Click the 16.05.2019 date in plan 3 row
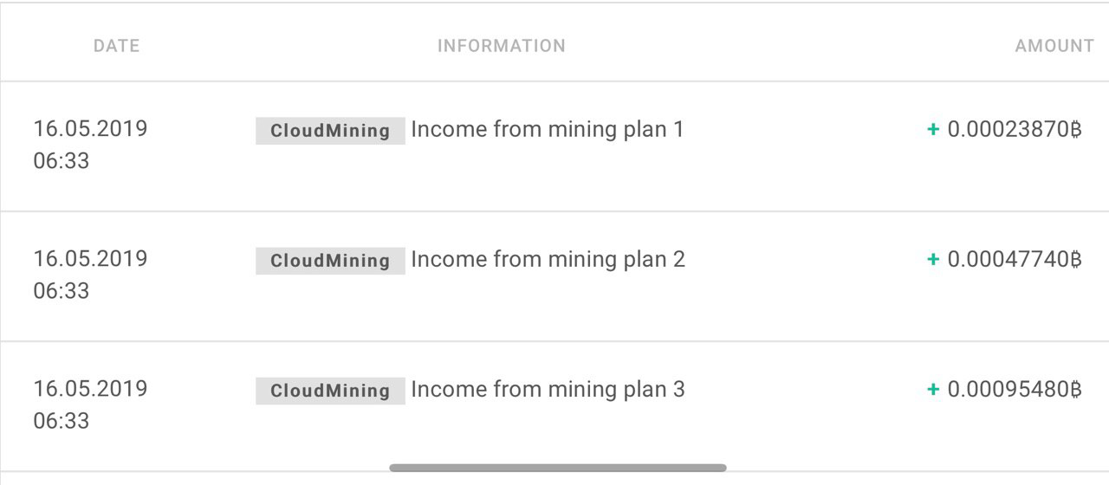The width and height of the screenshot is (1109, 485). pyautogui.click(x=90, y=389)
